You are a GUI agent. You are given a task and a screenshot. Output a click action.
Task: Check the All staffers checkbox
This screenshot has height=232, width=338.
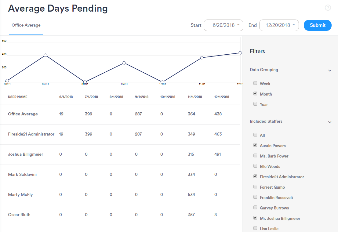point(255,135)
